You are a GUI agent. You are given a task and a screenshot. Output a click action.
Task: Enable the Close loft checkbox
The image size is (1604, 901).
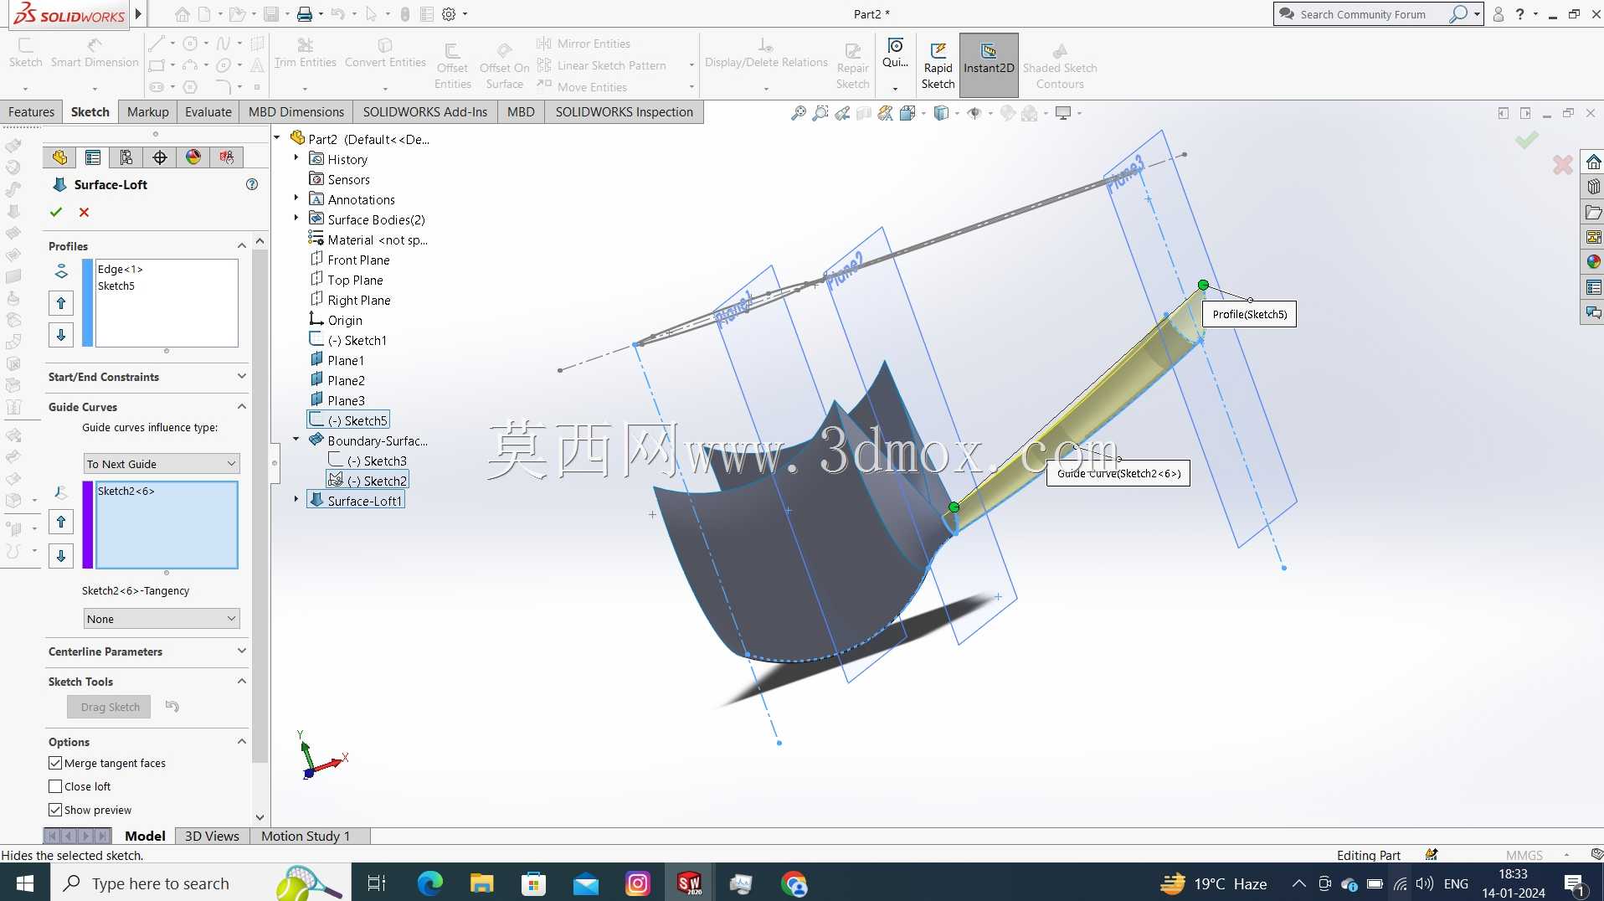coord(55,786)
